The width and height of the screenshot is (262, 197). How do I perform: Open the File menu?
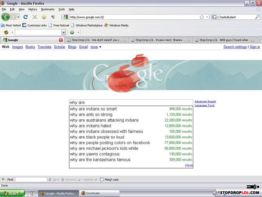tap(4, 10)
